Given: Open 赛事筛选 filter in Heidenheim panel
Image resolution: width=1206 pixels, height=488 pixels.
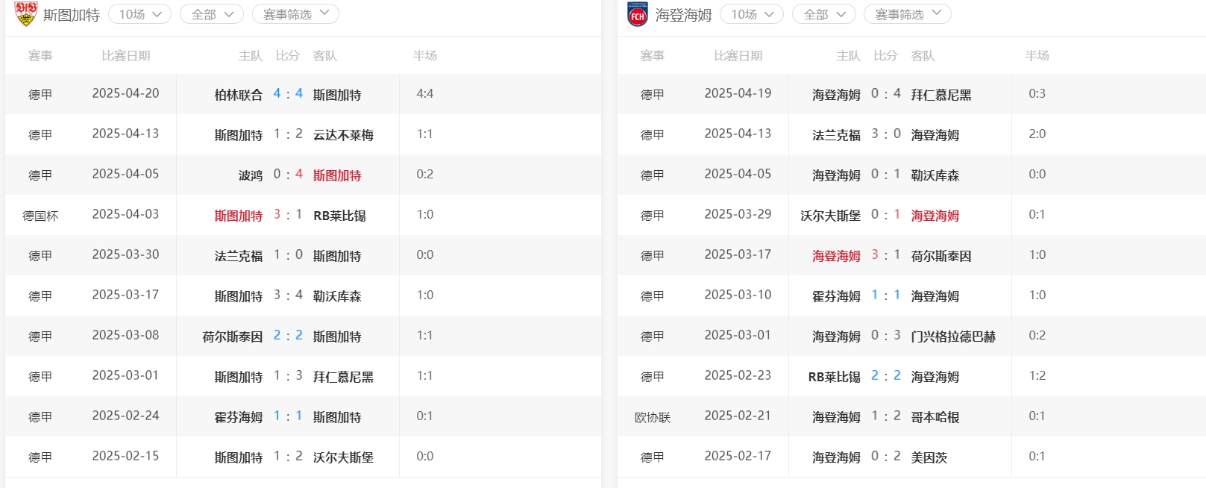Looking at the screenshot, I should [908, 14].
